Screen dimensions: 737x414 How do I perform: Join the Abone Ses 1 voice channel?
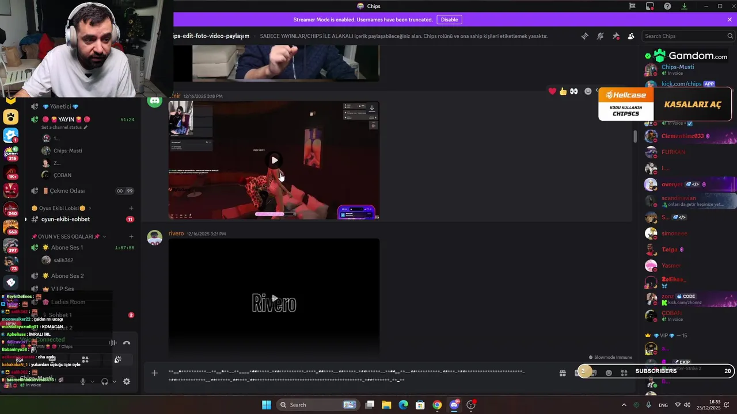pyautogui.click(x=67, y=248)
